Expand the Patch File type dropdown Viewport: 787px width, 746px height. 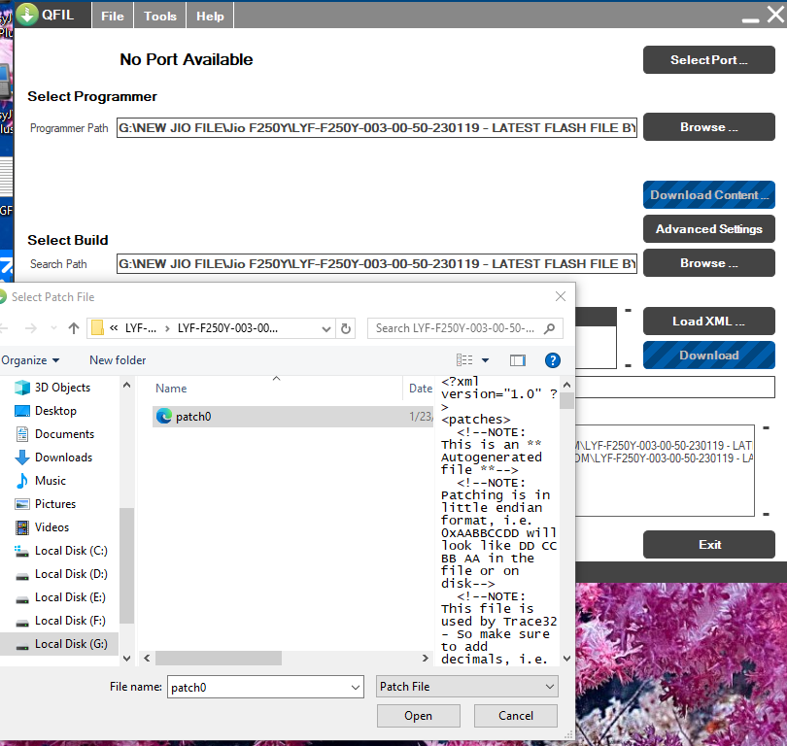click(551, 687)
